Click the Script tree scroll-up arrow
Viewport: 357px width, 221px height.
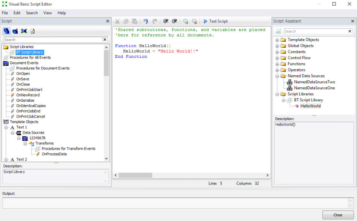pyautogui.click(x=106, y=47)
